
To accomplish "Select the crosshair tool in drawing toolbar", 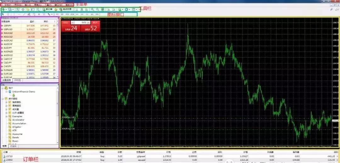I will [x=8, y=14].
